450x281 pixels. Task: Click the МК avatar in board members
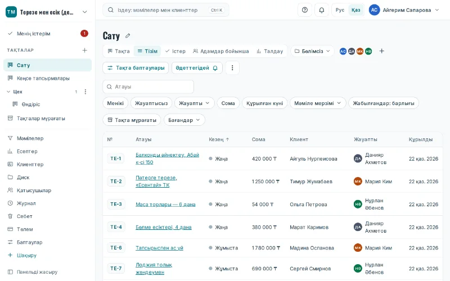[x=360, y=51]
